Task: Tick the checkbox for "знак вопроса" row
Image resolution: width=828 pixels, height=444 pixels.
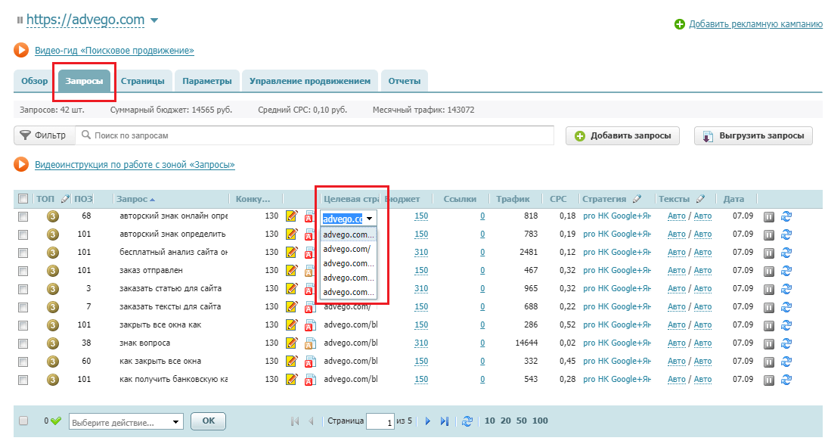Action: (23, 343)
